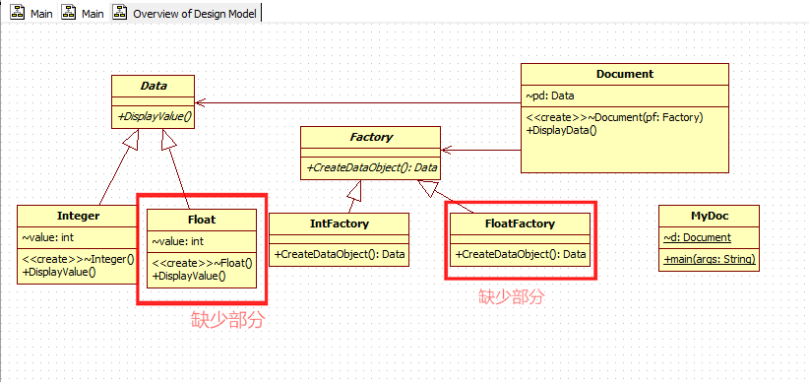Screen dimensions: 809x382
Task: Click empty attribute compartment of IntFactory class
Action: 339,238
